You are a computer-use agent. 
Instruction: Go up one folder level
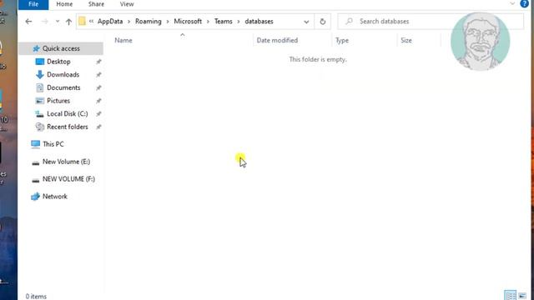coord(68,22)
